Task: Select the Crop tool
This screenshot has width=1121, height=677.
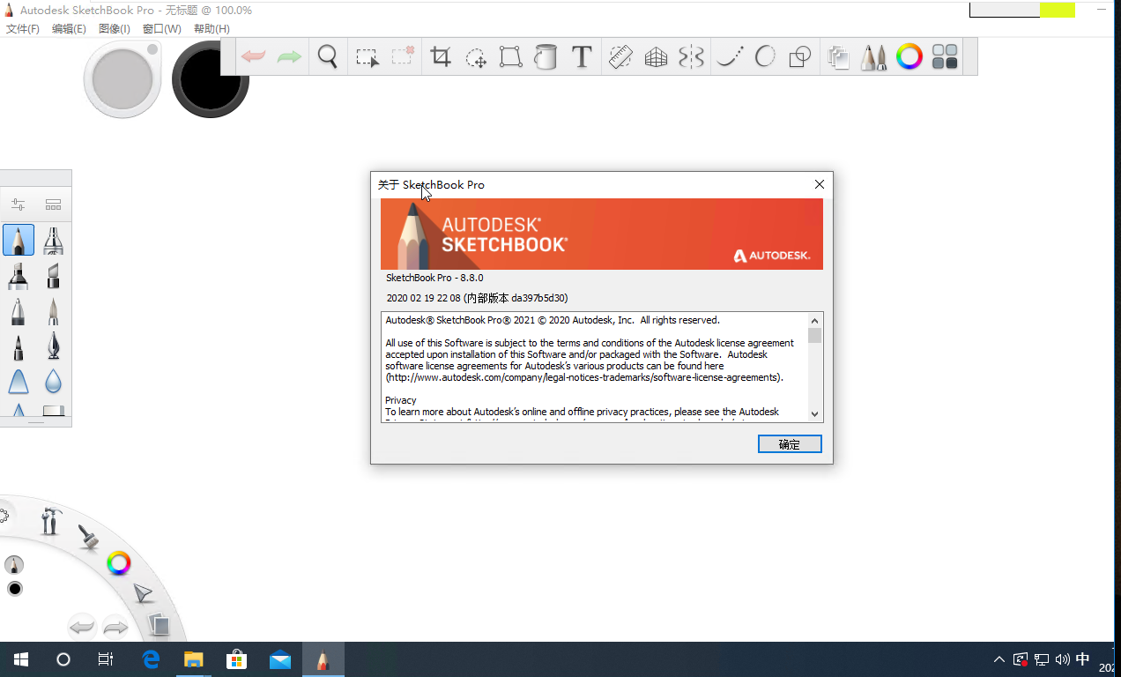Action: 441,57
